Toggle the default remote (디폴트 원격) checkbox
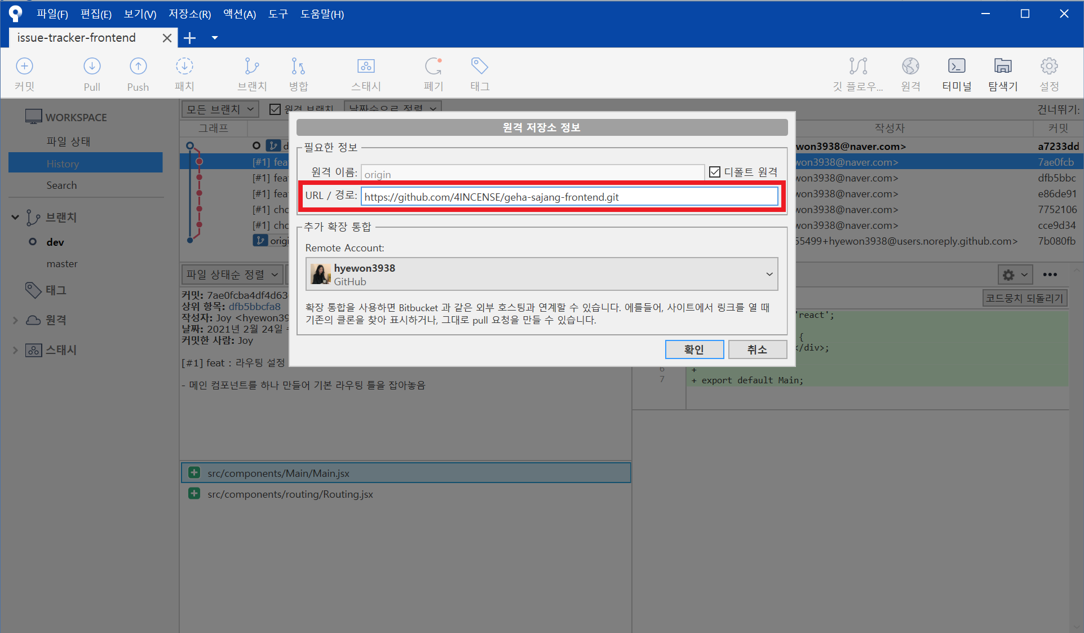The image size is (1084, 633). click(x=715, y=172)
